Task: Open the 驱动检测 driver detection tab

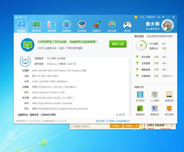Action: click(82, 26)
